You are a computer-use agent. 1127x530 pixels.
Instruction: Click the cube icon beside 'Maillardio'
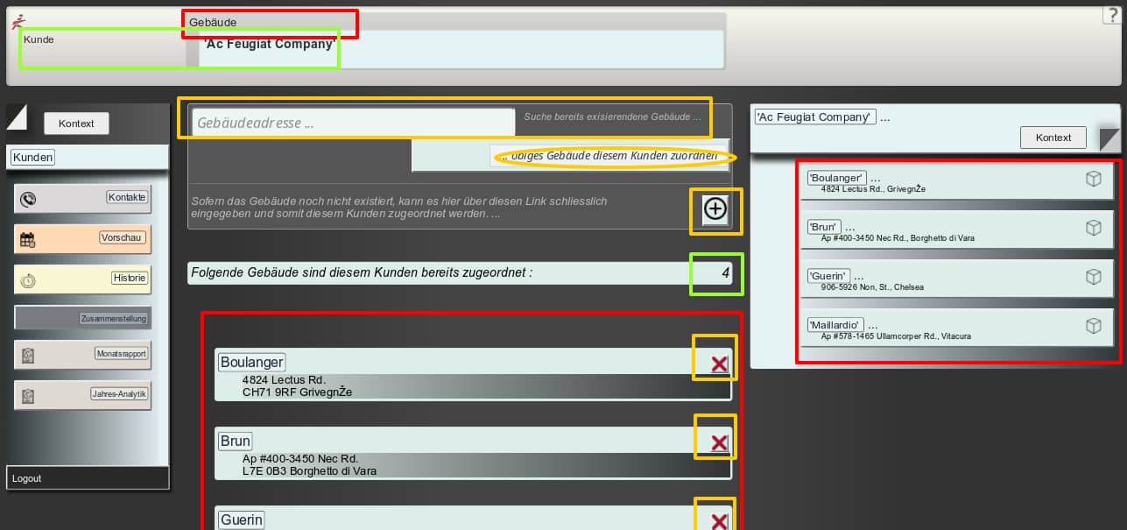coord(1093,326)
